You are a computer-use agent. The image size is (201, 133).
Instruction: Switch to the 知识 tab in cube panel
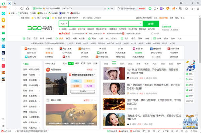click(x=83, y=63)
